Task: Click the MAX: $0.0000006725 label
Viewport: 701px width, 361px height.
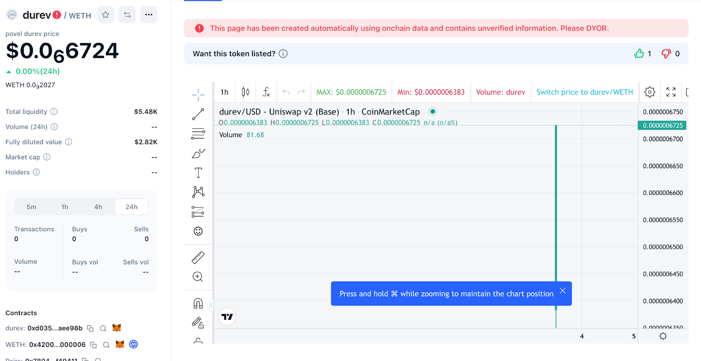Action: [351, 92]
